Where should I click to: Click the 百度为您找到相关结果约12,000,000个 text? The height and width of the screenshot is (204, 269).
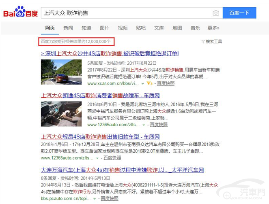point(75,42)
